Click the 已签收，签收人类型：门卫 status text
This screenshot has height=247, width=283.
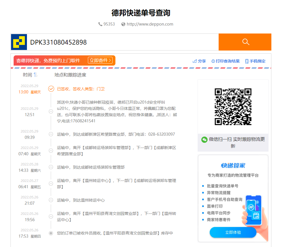pos(81,89)
